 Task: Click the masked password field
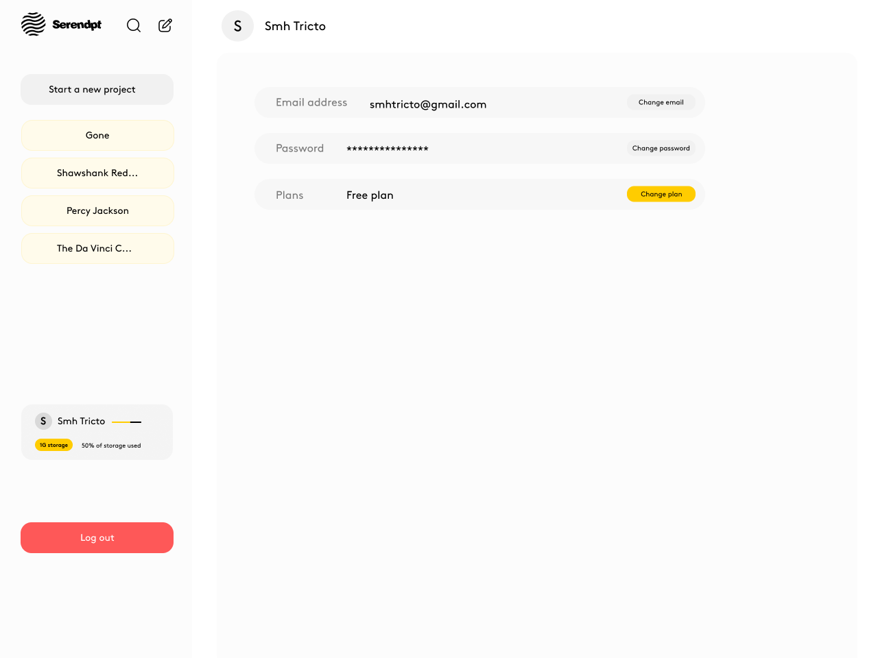(x=388, y=149)
